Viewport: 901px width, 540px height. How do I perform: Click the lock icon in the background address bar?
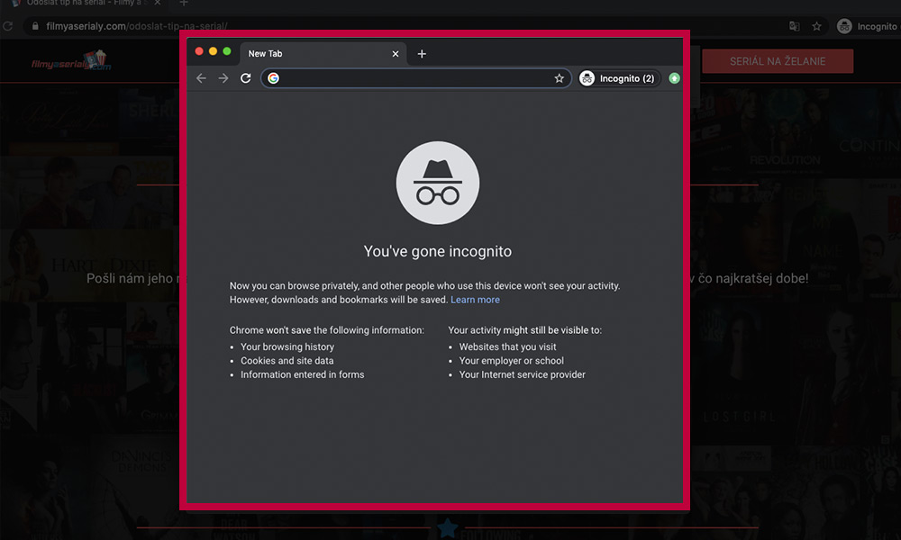pos(35,26)
